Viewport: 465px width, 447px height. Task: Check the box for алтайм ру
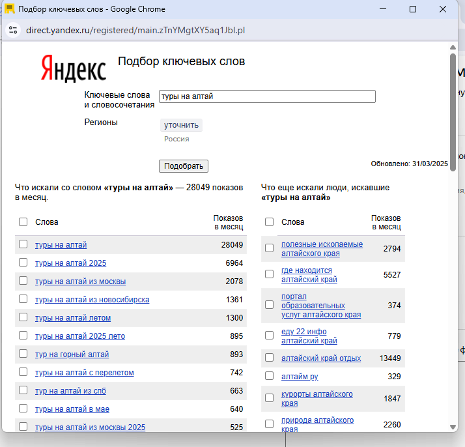269,376
